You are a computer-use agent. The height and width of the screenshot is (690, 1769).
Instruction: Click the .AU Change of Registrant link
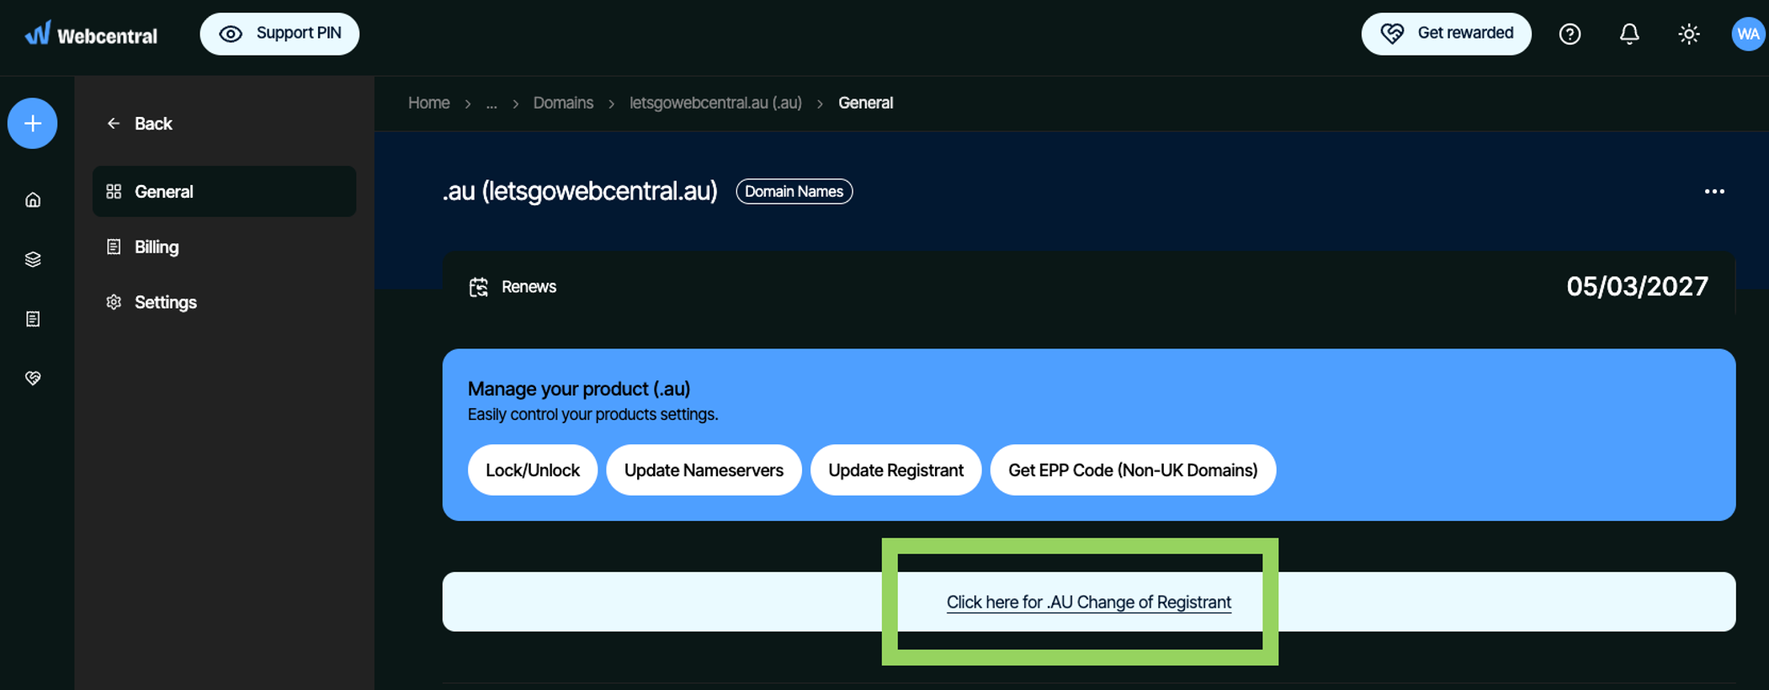[x=1088, y=602]
